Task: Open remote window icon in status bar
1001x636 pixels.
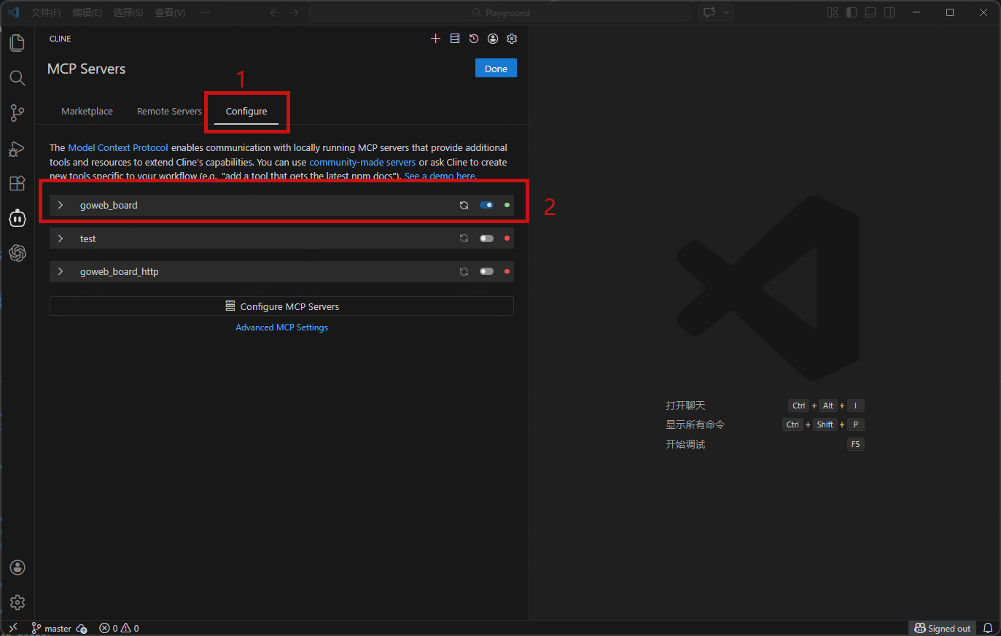Action: [13, 628]
